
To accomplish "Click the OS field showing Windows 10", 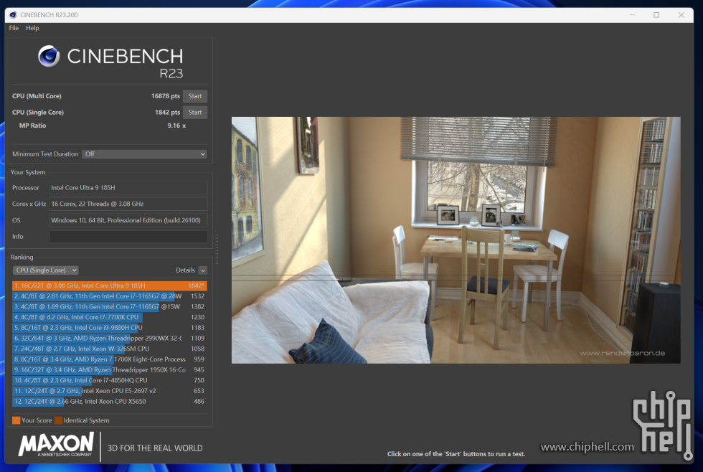I will pyautogui.click(x=128, y=220).
